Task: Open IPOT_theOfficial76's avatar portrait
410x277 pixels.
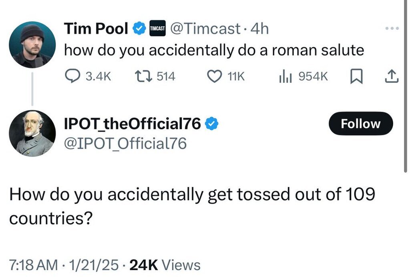Action: coord(32,133)
